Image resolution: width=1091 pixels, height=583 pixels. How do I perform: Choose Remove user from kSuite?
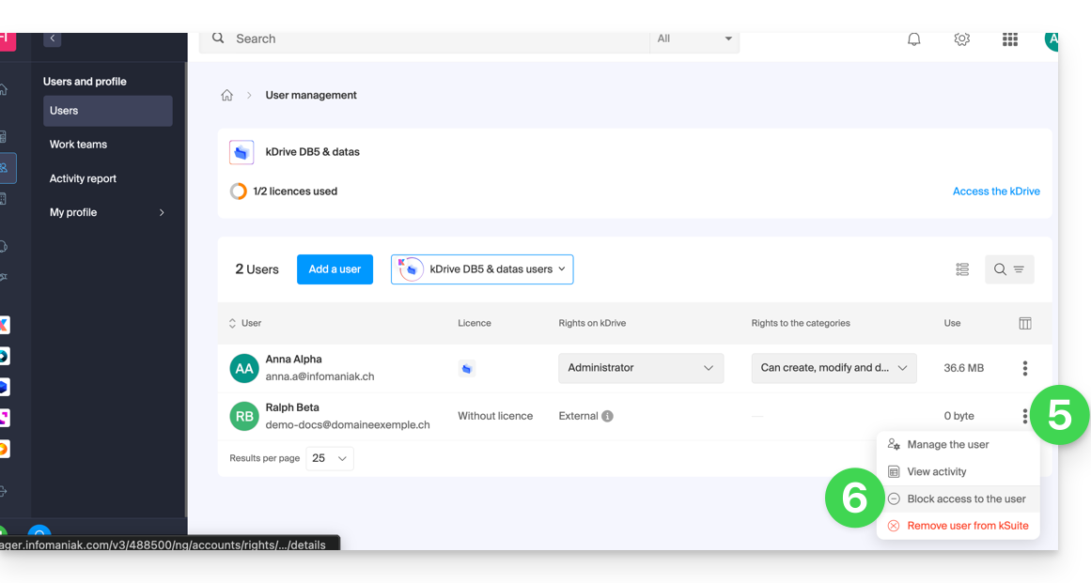coord(967,526)
